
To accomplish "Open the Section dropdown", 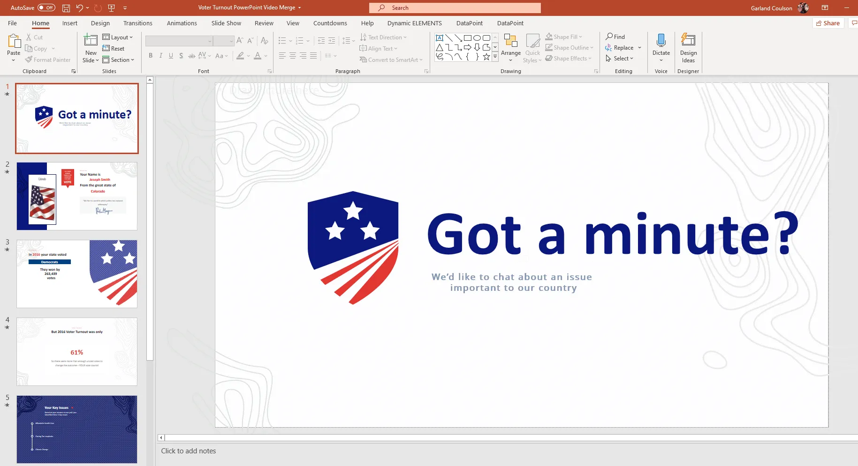I will pyautogui.click(x=119, y=60).
